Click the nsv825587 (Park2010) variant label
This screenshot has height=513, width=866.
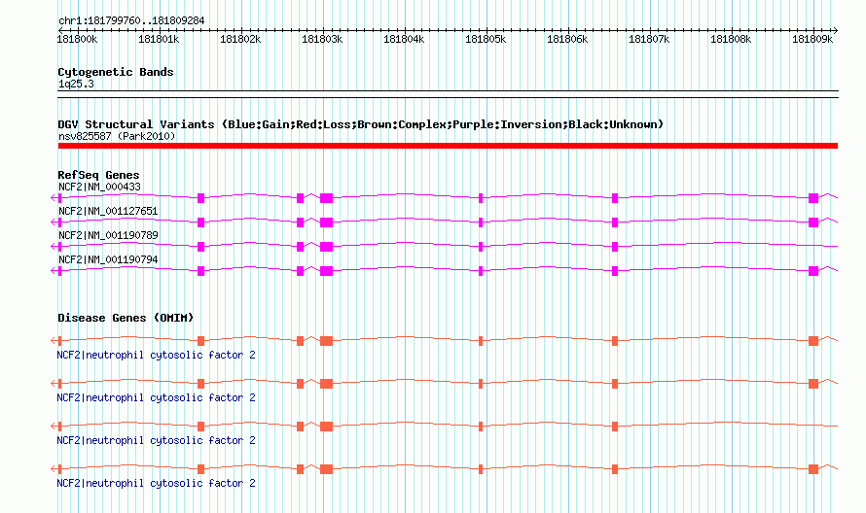point(117,136)
